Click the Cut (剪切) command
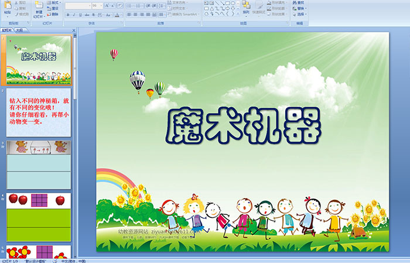 click(x=20, y=2)
